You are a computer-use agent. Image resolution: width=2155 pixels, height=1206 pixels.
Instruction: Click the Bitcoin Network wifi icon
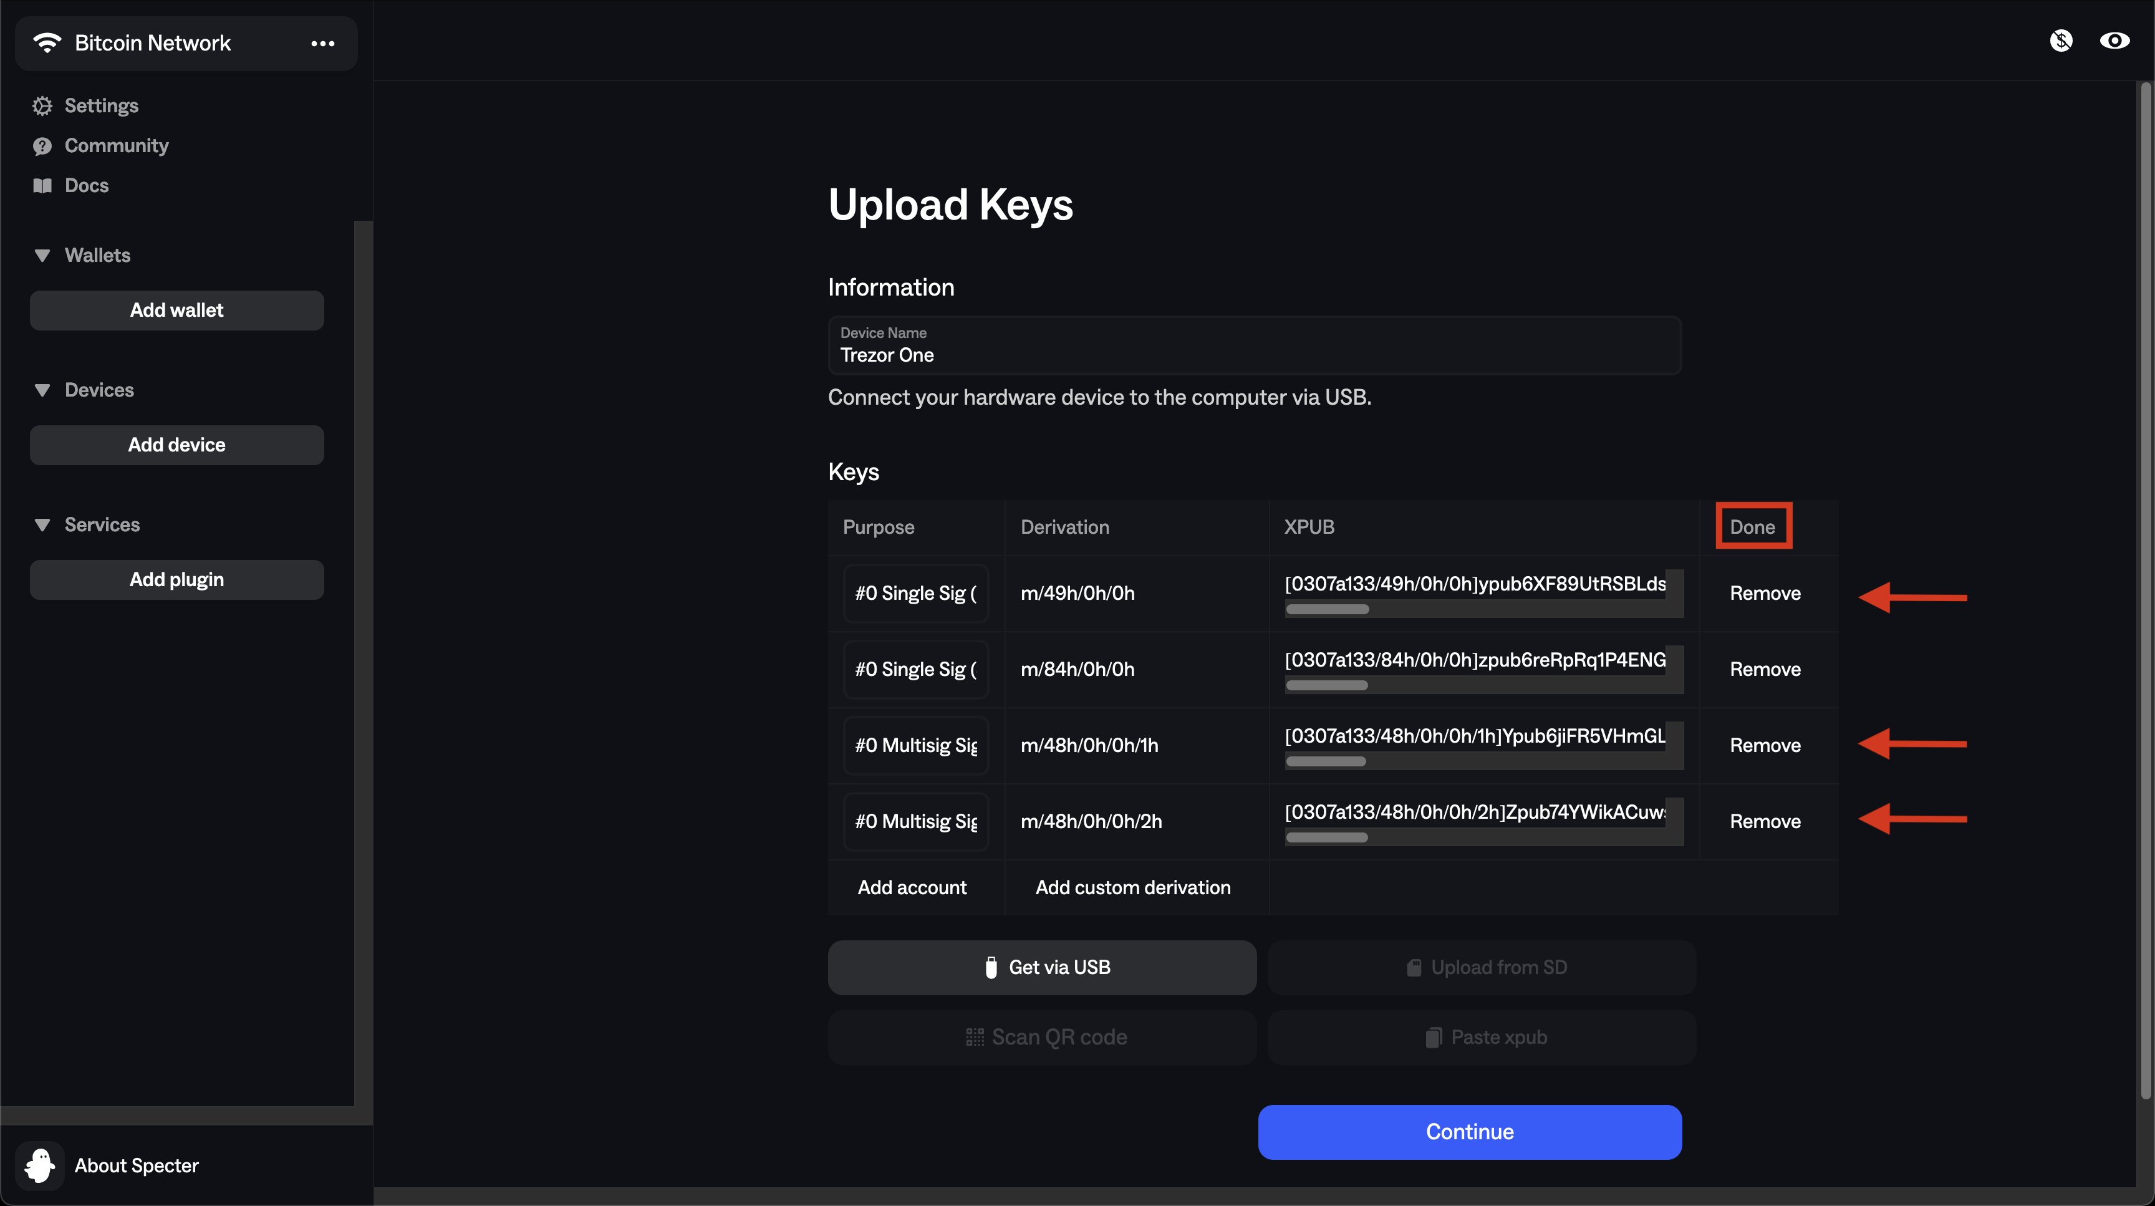pos(47,42)
